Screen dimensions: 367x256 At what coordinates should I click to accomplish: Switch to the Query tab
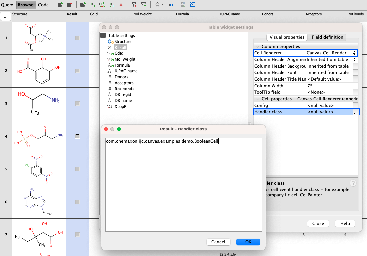coord(8,5)
